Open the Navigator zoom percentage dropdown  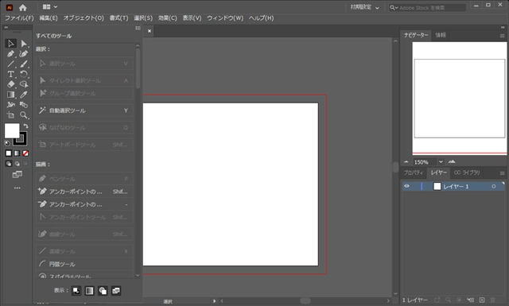(441, 161)
